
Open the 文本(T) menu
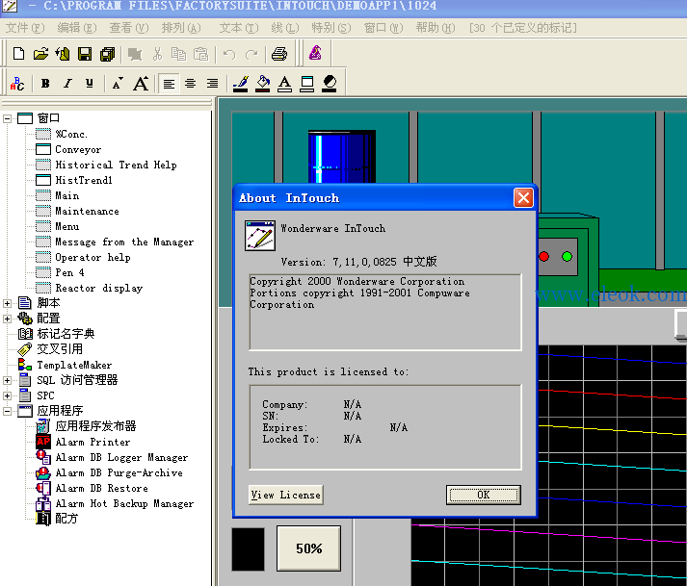tap(239, 28)
